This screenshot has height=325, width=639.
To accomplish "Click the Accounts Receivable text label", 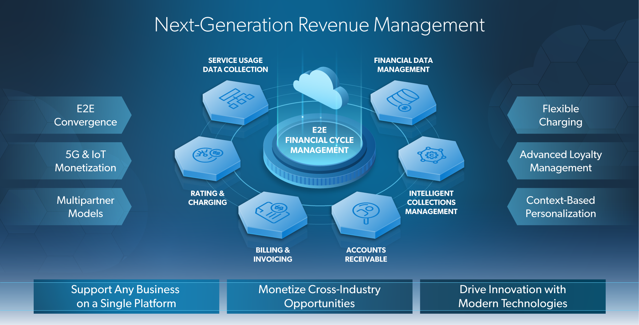I will tap(366, 255).
